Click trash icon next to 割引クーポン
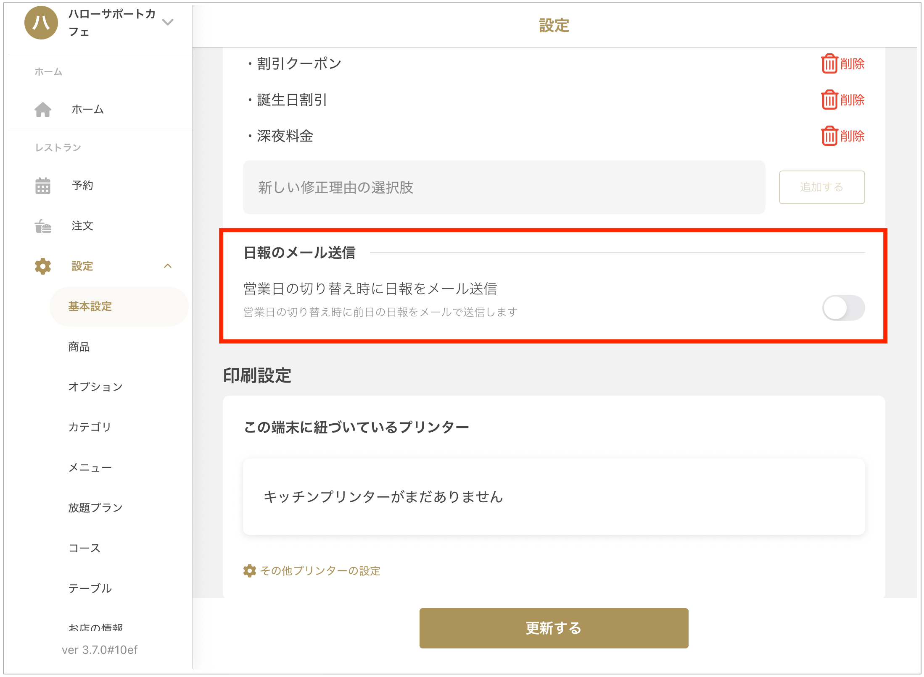 [x=829, y=64]
